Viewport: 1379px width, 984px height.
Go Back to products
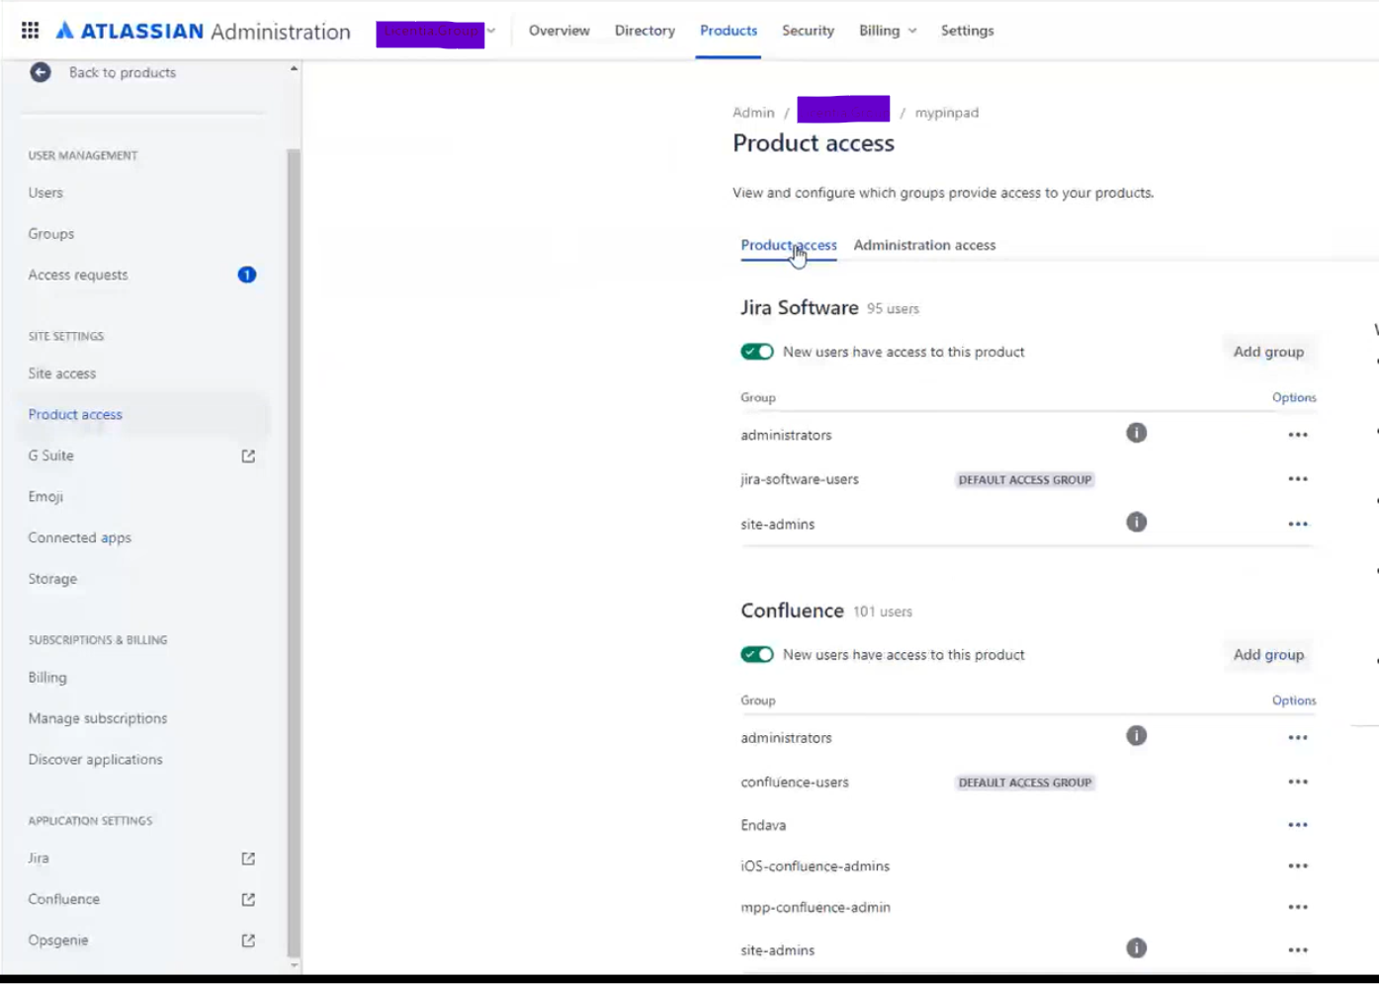122,72
